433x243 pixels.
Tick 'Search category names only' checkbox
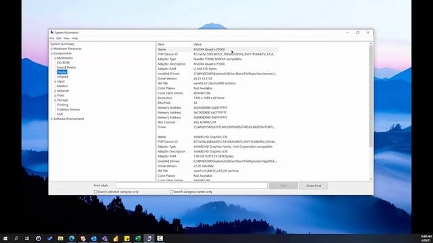(171, 192)
